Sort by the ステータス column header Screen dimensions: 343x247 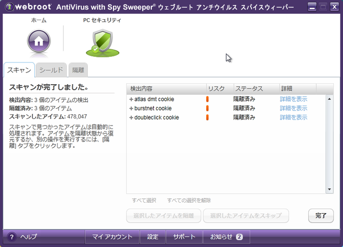pos(257,89)
